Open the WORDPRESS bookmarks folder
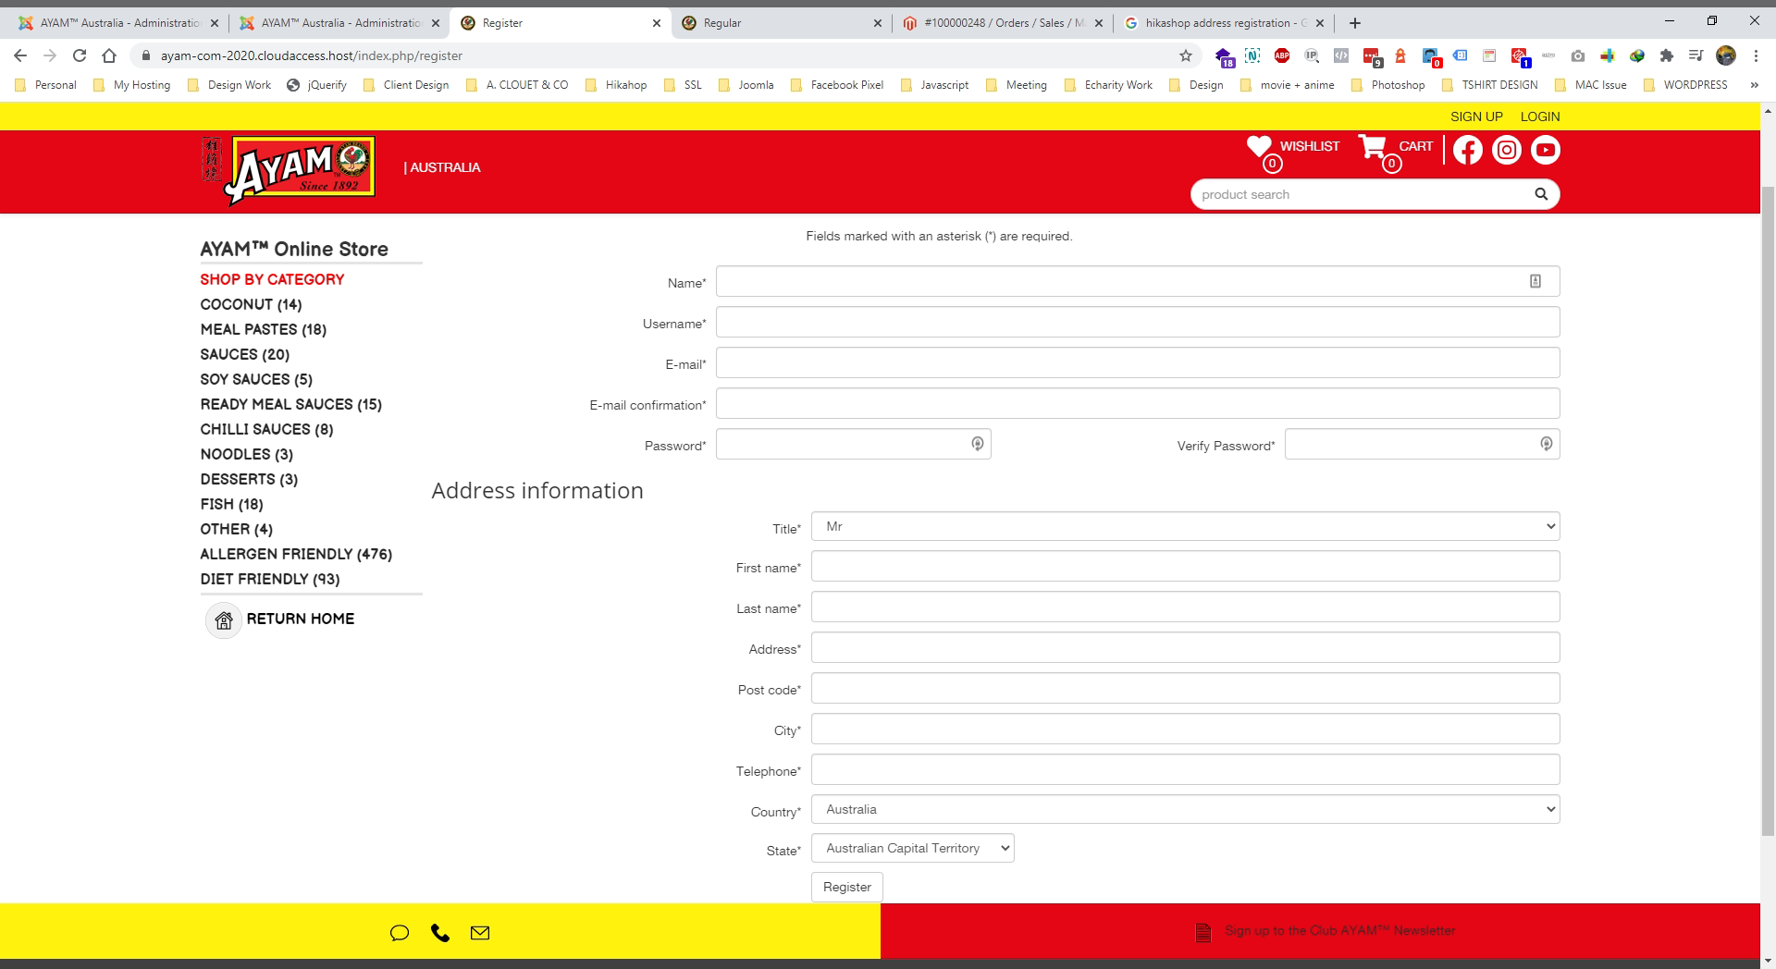 click(1685, 85)
